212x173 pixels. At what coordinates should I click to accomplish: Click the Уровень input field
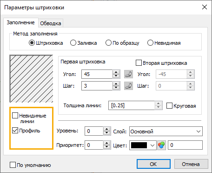94,131
